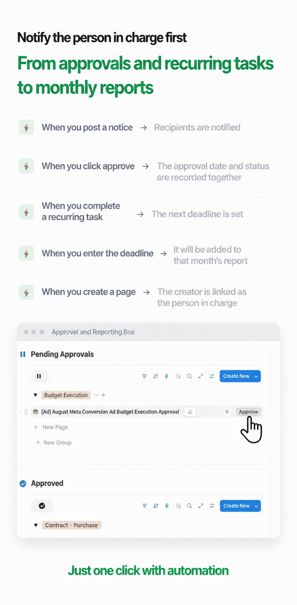Click the edit pencil icon beside the Ad approval row
This screenshot has width=297, height=605.
[190, 411]
